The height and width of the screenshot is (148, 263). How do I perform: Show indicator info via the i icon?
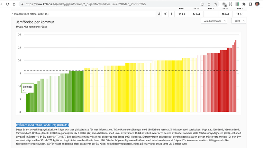click(x=172, y=14)
